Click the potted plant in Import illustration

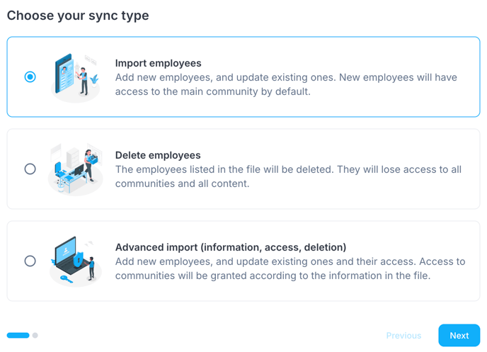click(95, 81)
